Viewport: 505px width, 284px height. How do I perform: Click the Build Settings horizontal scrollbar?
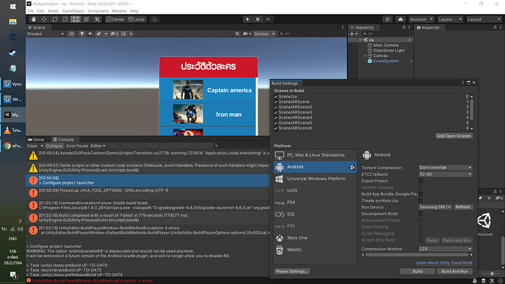[x=416, y=255]
